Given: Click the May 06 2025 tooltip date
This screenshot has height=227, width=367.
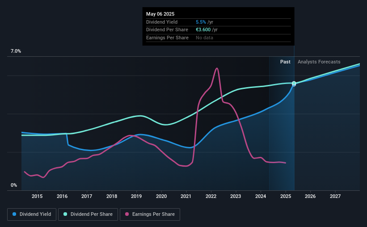Looking at the screenshot, I should 160,14.
